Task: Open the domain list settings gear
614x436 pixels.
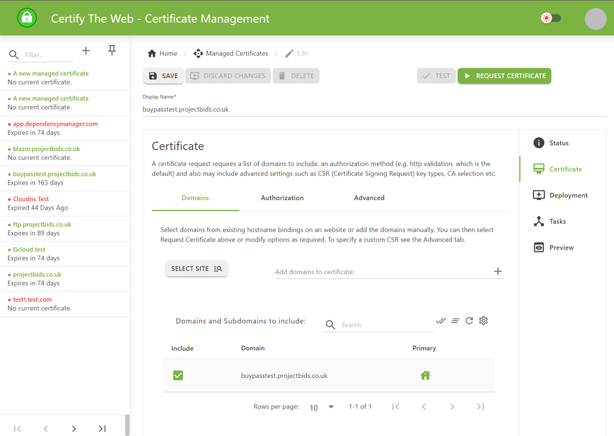Action: click(483, 320)
